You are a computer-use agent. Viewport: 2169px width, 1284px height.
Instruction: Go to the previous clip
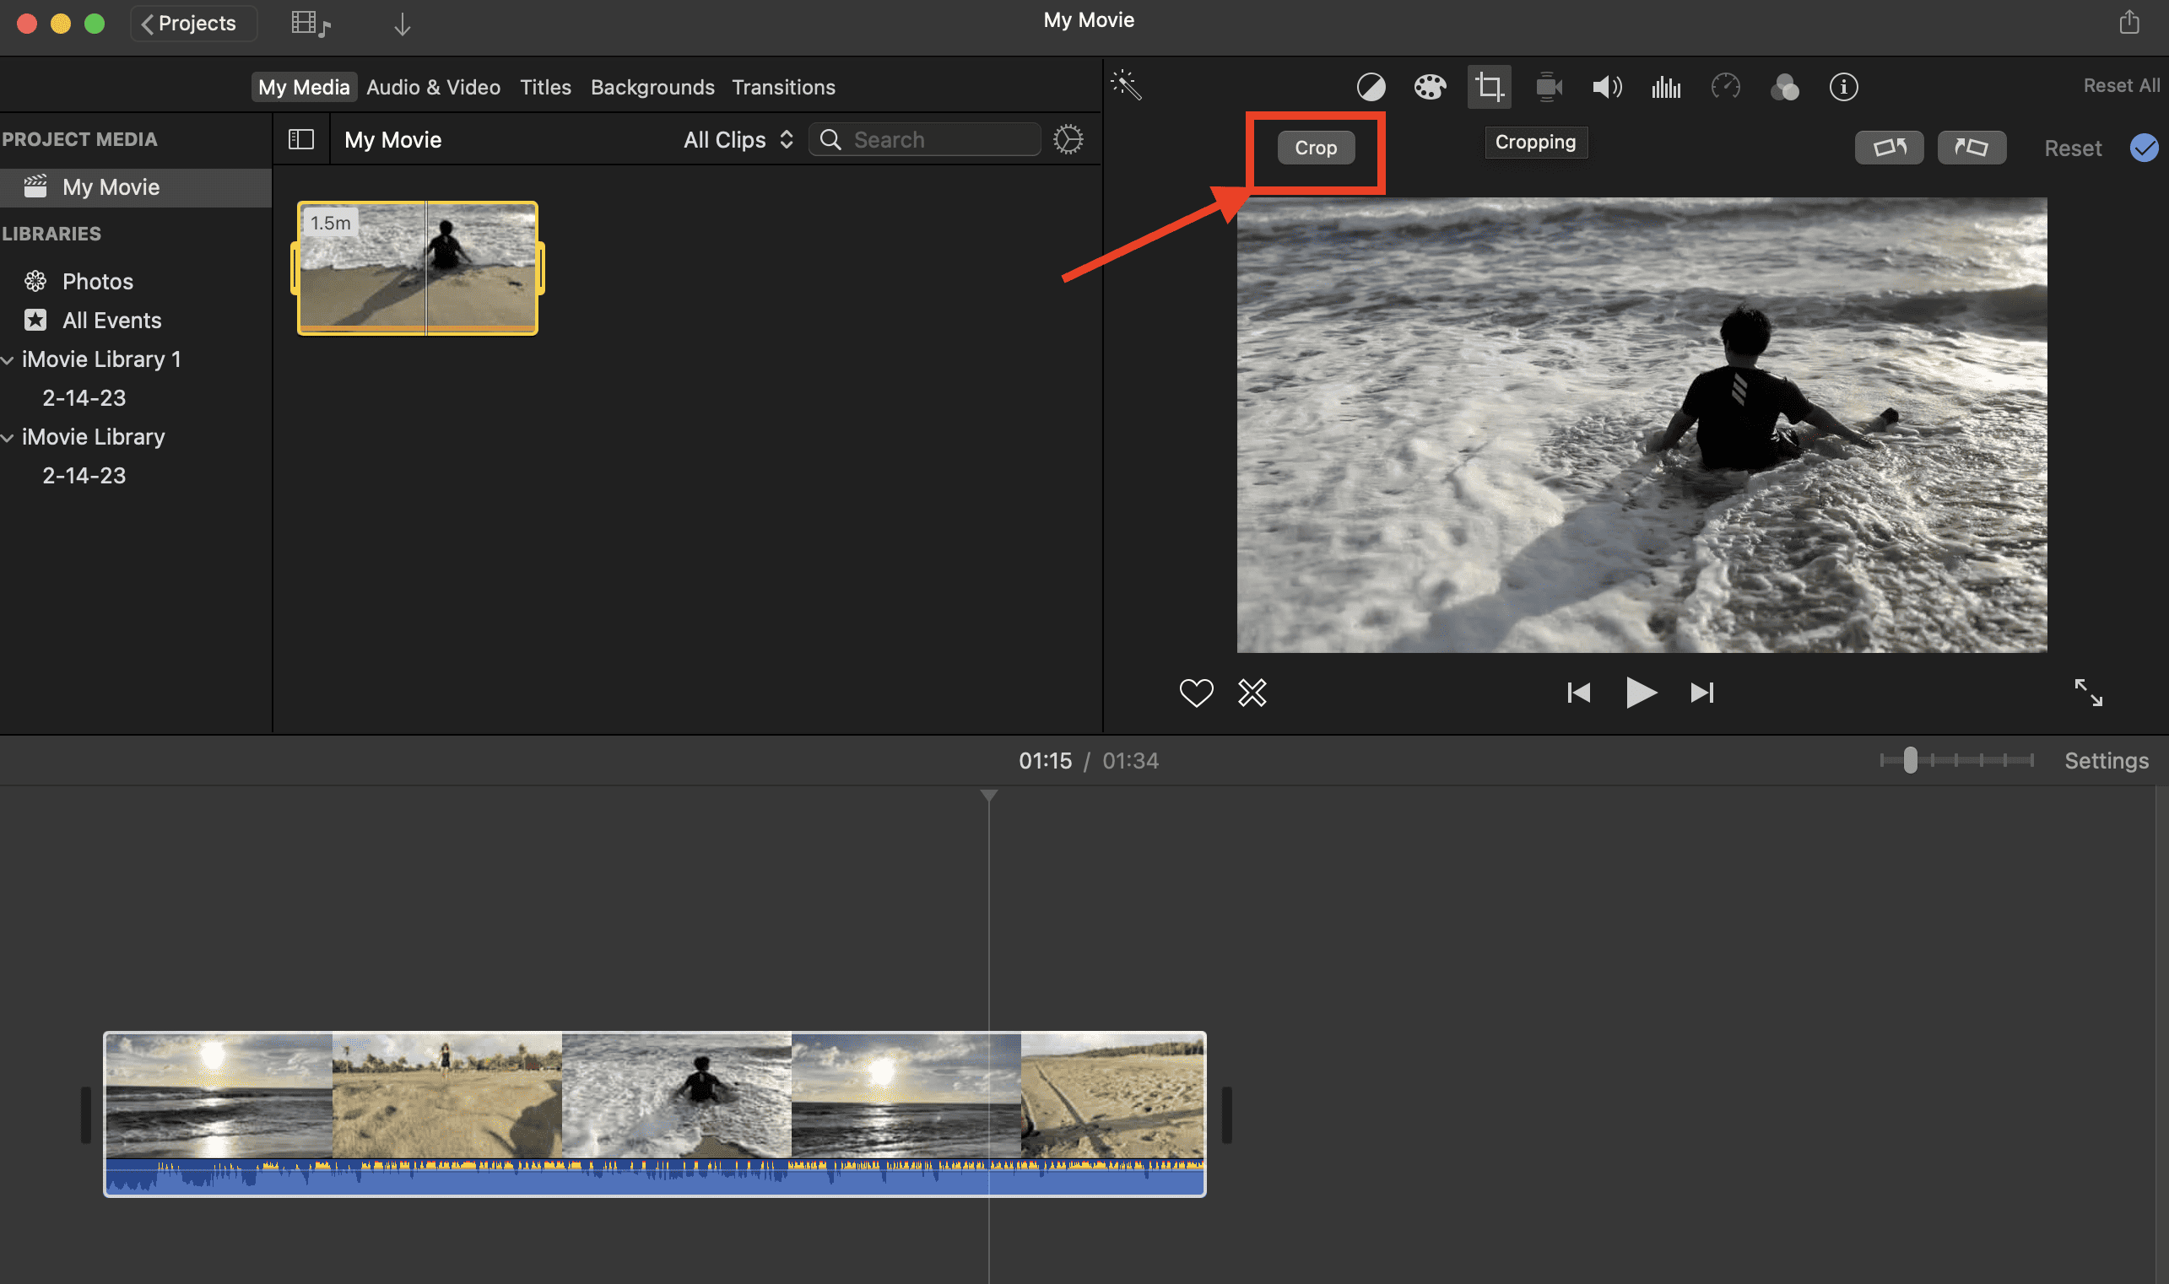(x=1579, y=692)
